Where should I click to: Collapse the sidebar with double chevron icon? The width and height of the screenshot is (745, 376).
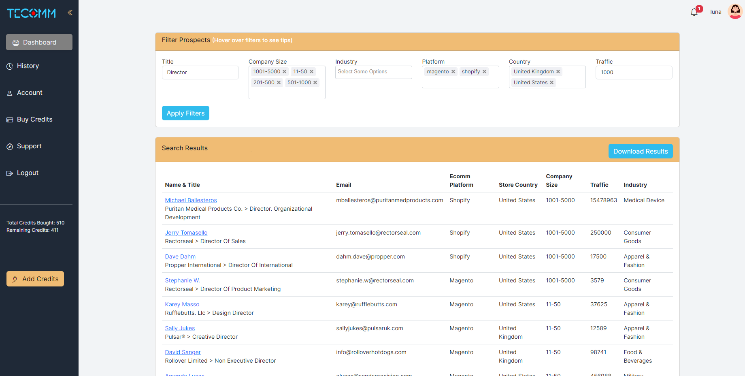click(70, 13)
